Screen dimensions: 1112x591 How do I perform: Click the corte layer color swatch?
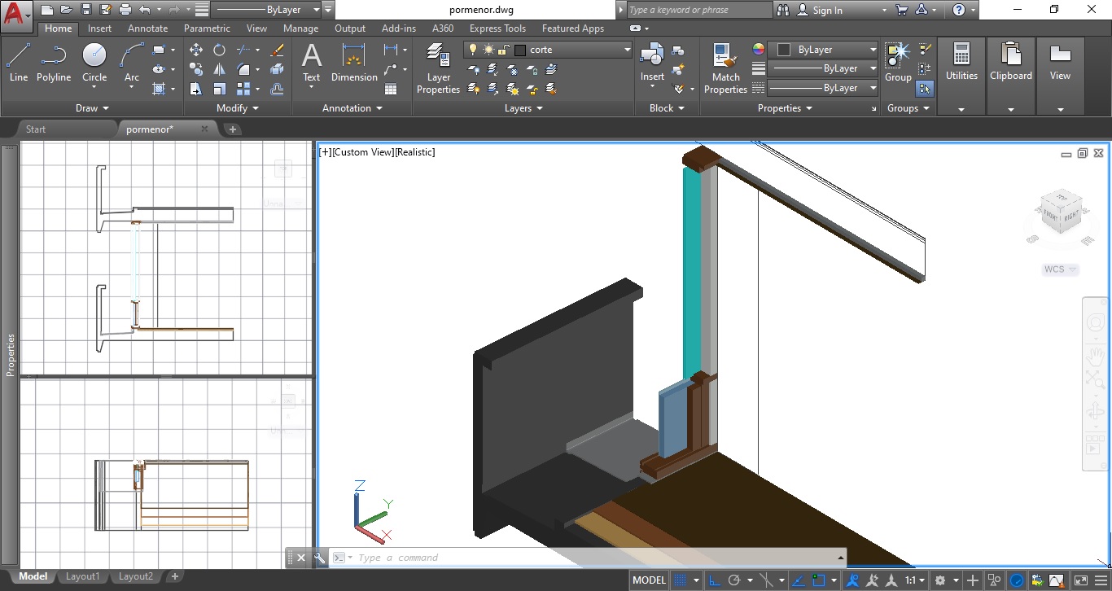[x=520, y=50]
